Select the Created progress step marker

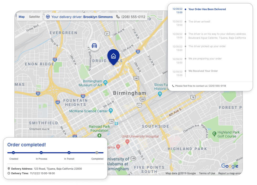coord(13,153)
